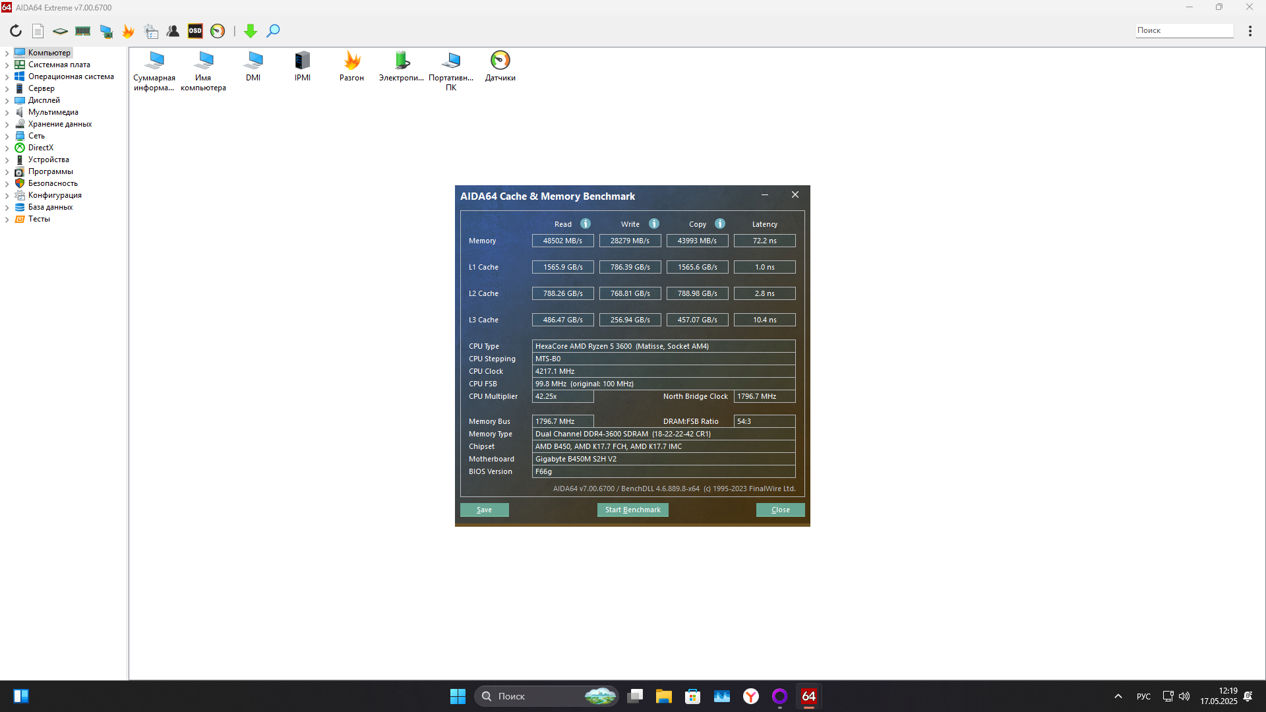Open the Report document icon
Image resolution: width=1266 pixels, height=712 pixels.
tap(38, 31)
